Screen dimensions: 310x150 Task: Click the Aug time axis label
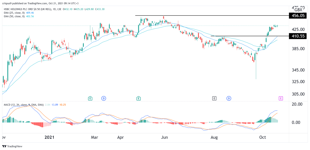tap(214, 137)
